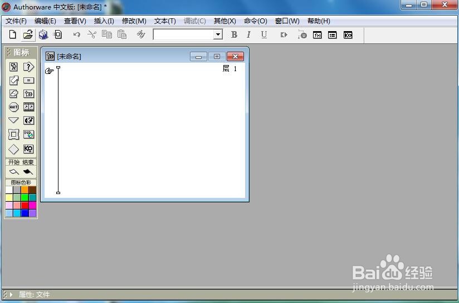
Task: Open the Variables window icon
Action: point(332,35)
